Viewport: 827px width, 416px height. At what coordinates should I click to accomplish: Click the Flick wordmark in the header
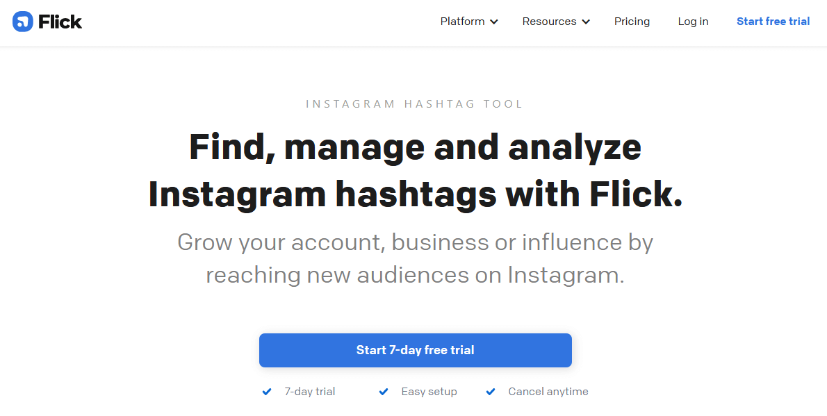60,22
